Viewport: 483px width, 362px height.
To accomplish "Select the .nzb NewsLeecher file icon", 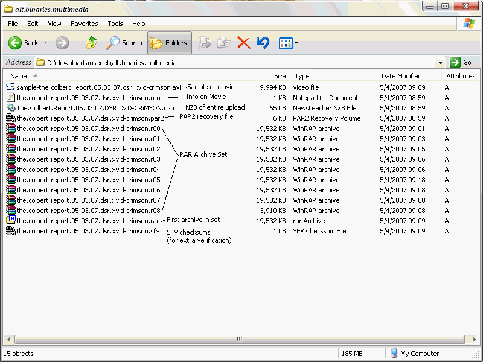I will click(x=11, y=108).
